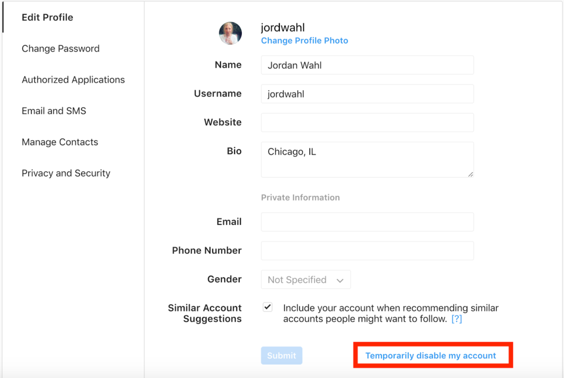Click the jordwahl profile avatar photo
This screenshot has width=564, height=378.
point(230,33)
